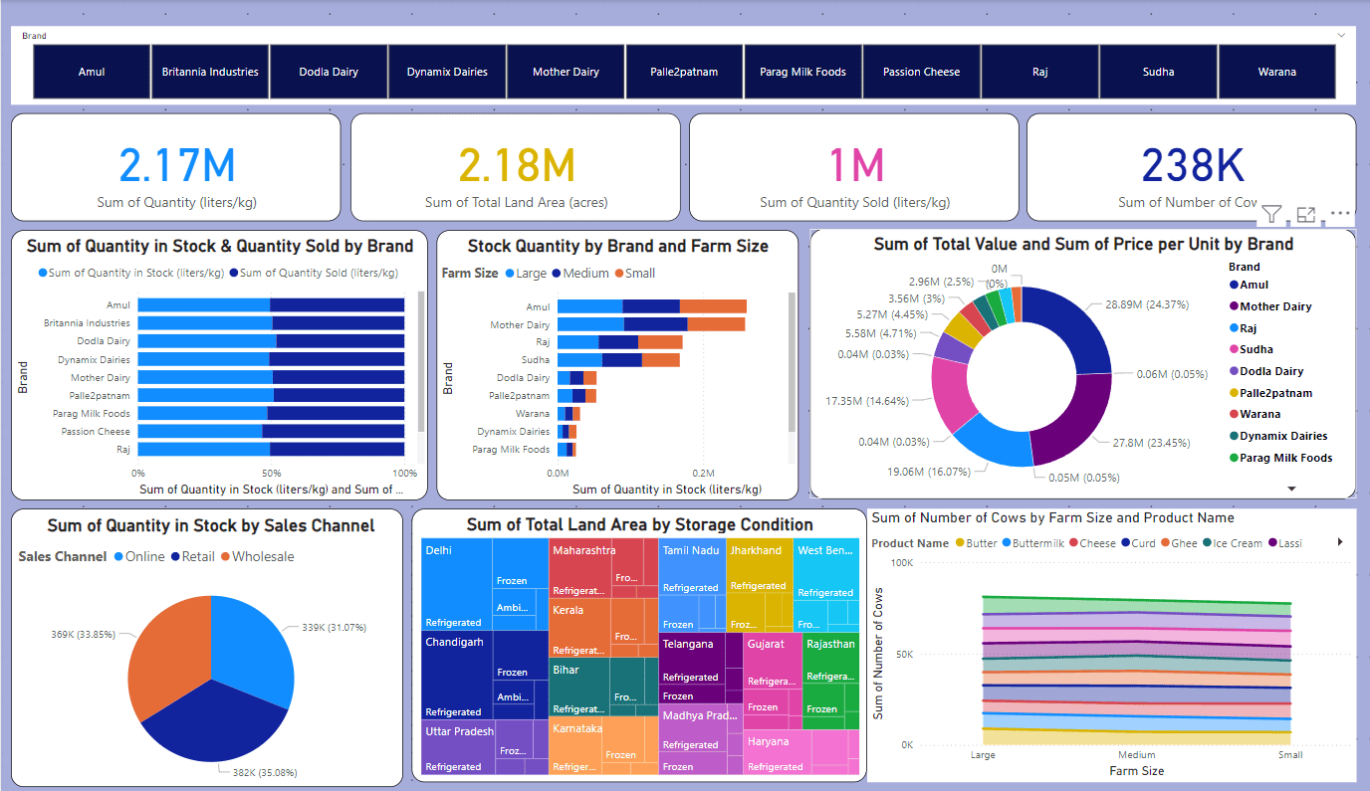Image resolution: width=1370 pixels, height=791 pixels.
Task: Choose Passion Cheese slicer tile
Action: tap(921, 72)
